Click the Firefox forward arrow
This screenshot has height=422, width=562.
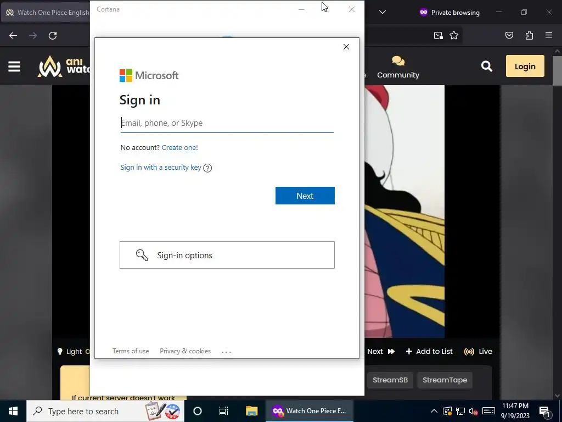pos(33,36)
